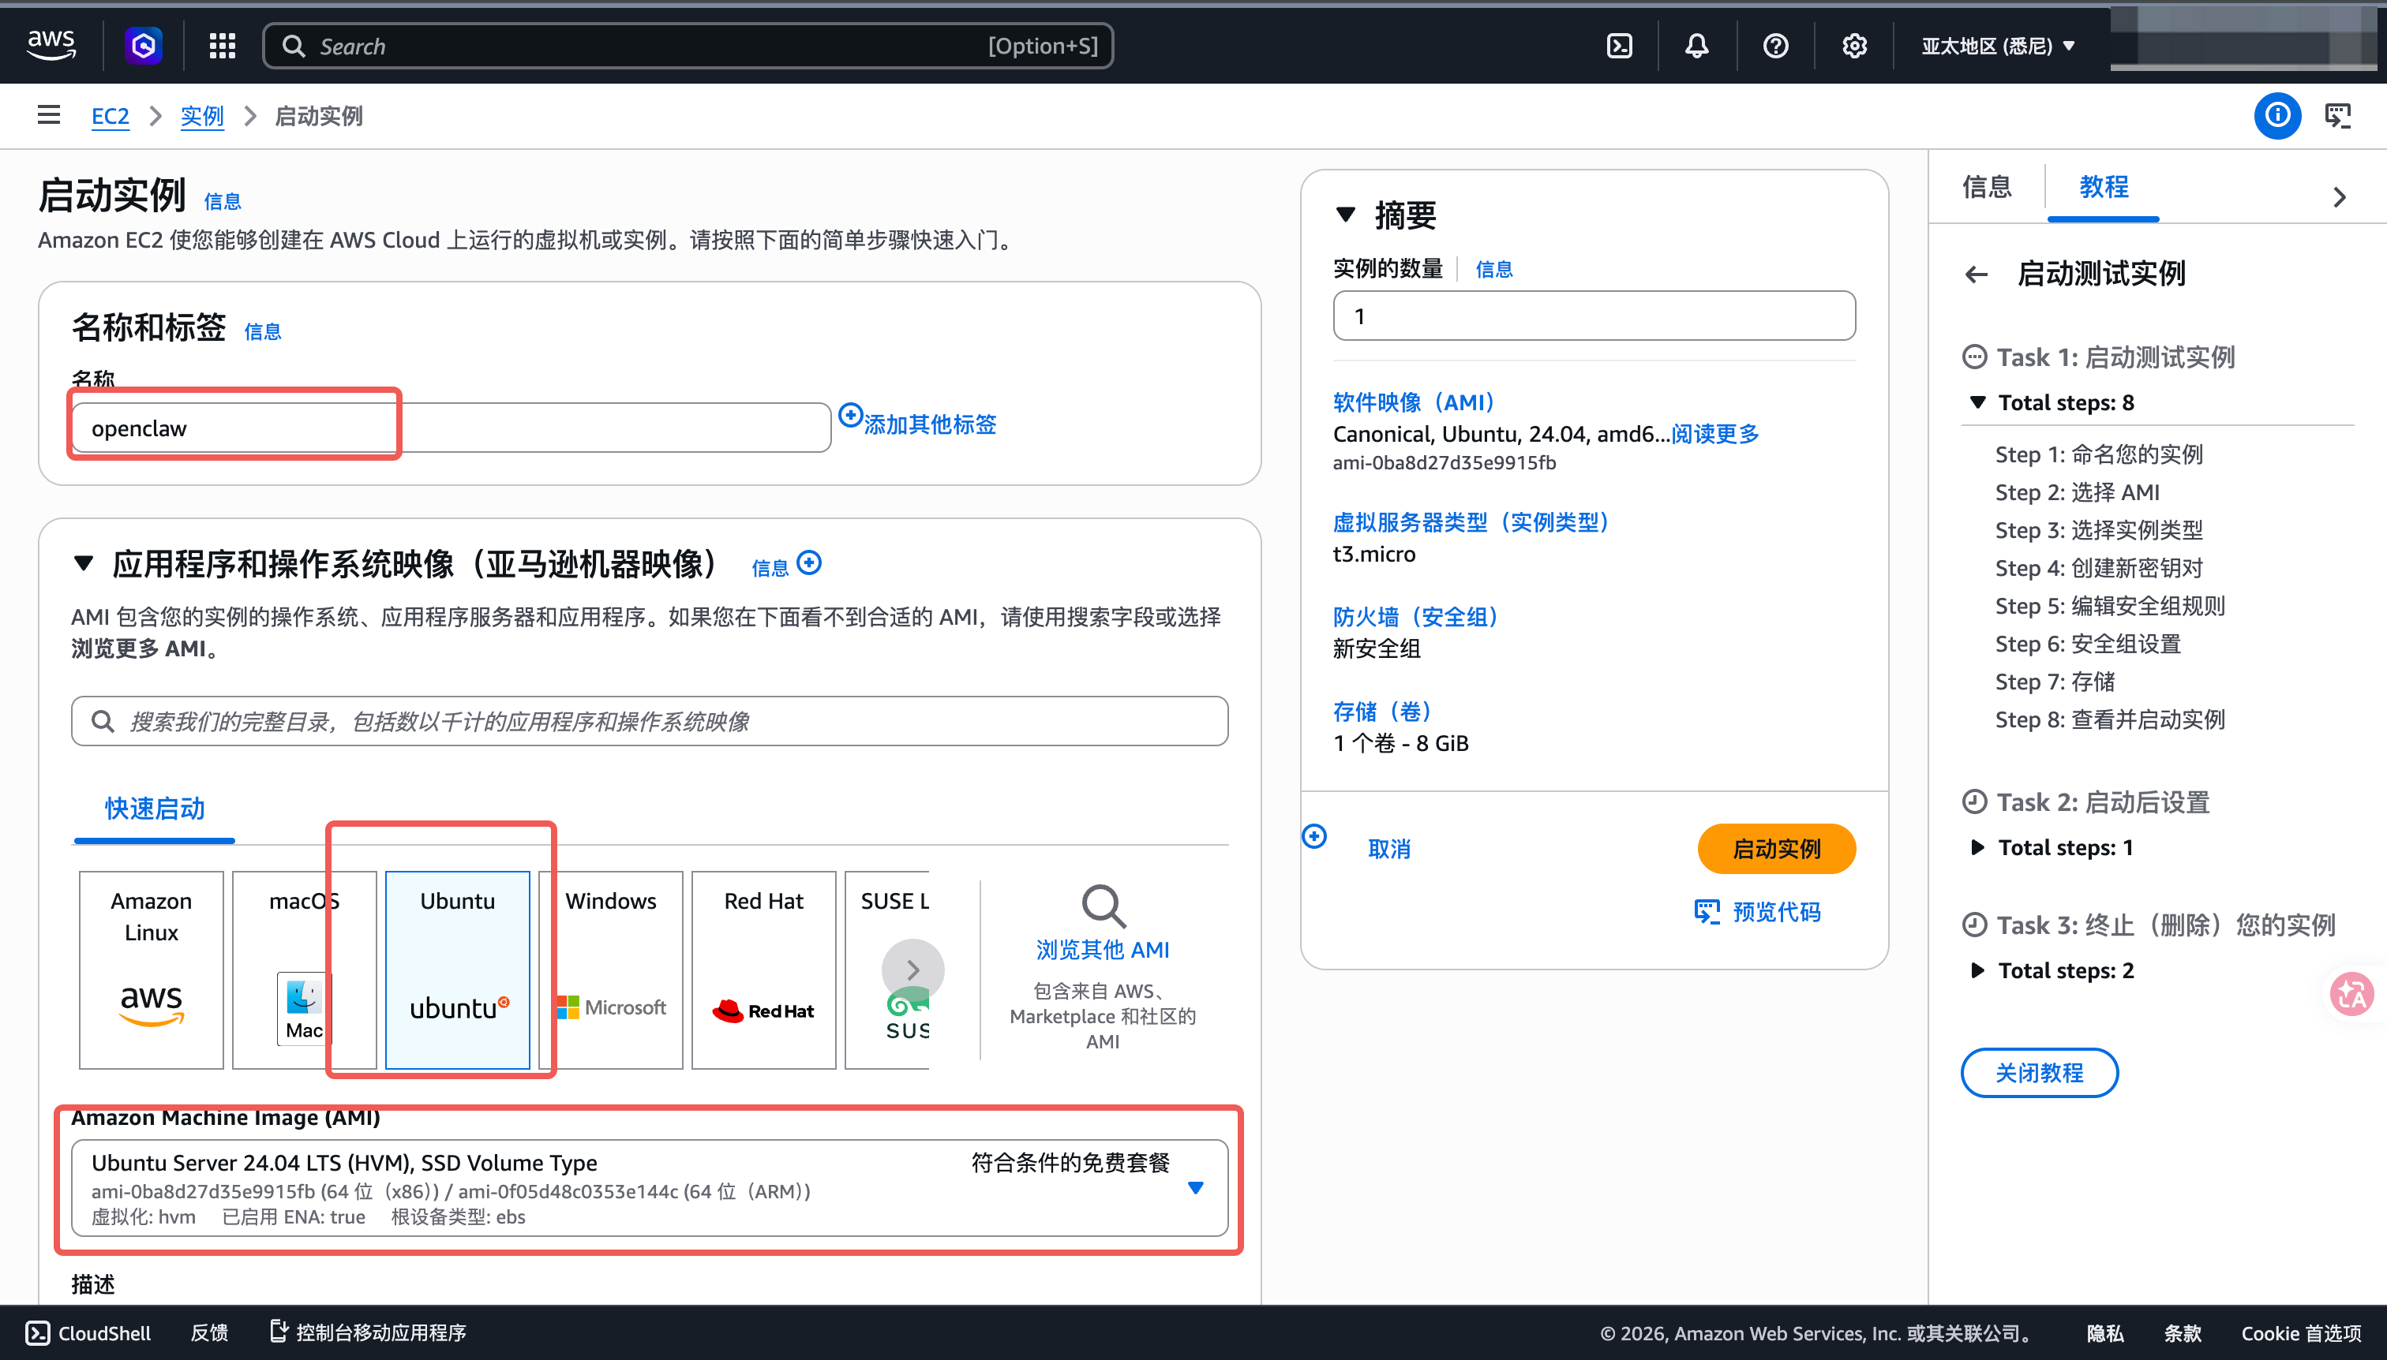Click the 关闭教程 button

point(2038,1072)
